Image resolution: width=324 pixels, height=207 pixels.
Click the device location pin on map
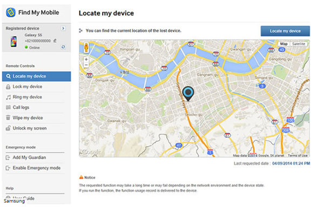pyautogui.click(x=188, y=94)
